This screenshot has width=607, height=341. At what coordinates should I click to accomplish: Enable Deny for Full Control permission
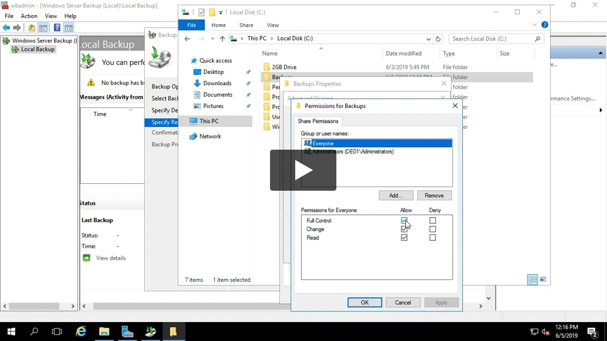tap(432, 221)
